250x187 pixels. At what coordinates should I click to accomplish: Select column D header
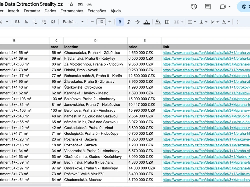(x=95, y=41)
